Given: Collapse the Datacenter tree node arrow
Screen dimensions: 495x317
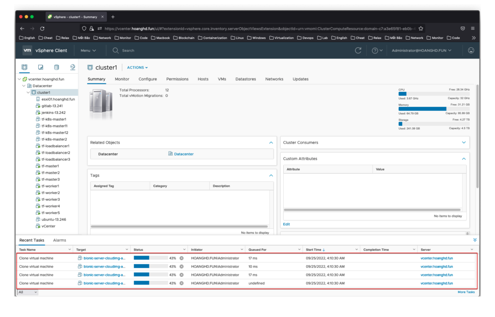Looking at the screenshot, I should click(24, 86).
